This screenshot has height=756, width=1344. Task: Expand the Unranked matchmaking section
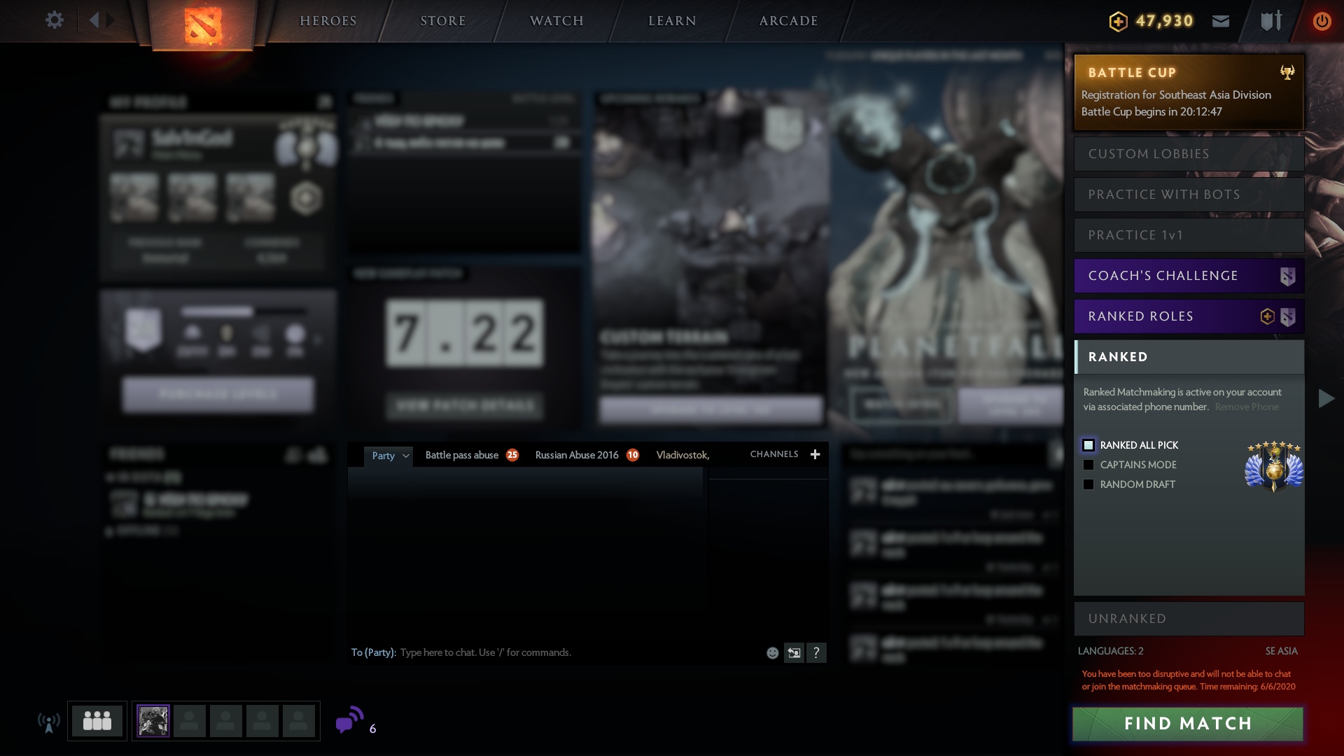tap(1189, 619)
